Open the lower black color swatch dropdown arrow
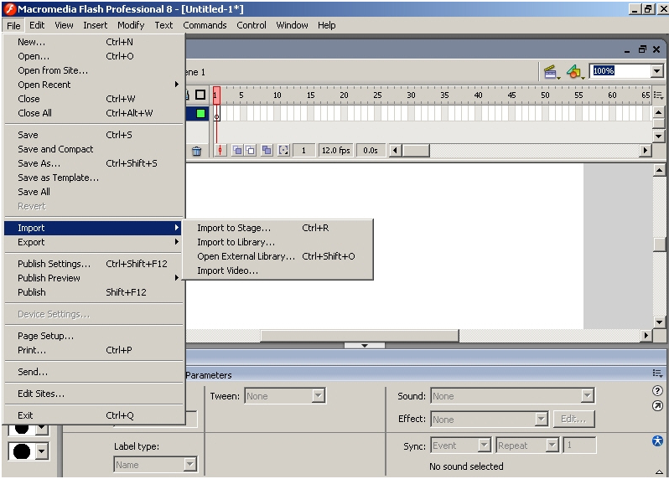This screenshot has width=669, height=479. 41,451
